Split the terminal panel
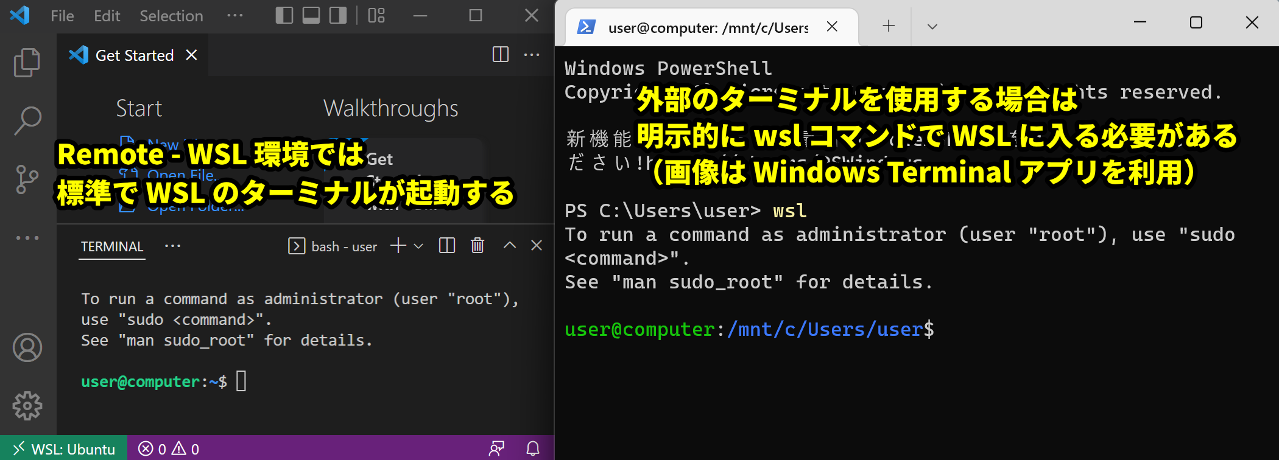The width and height of the screenshot is (1279, 460). (x=447, y=246)
